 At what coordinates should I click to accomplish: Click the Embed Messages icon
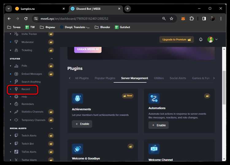point(16,74)
